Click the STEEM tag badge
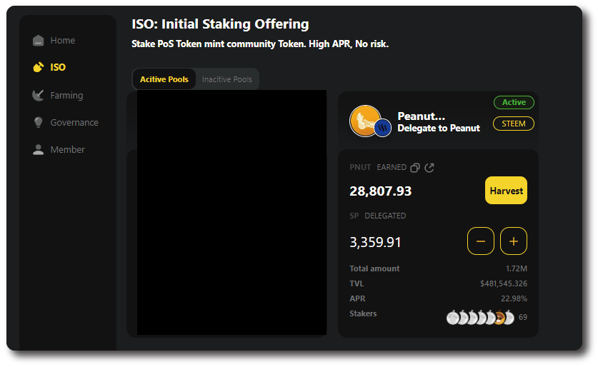 click(x=514, y=124)
